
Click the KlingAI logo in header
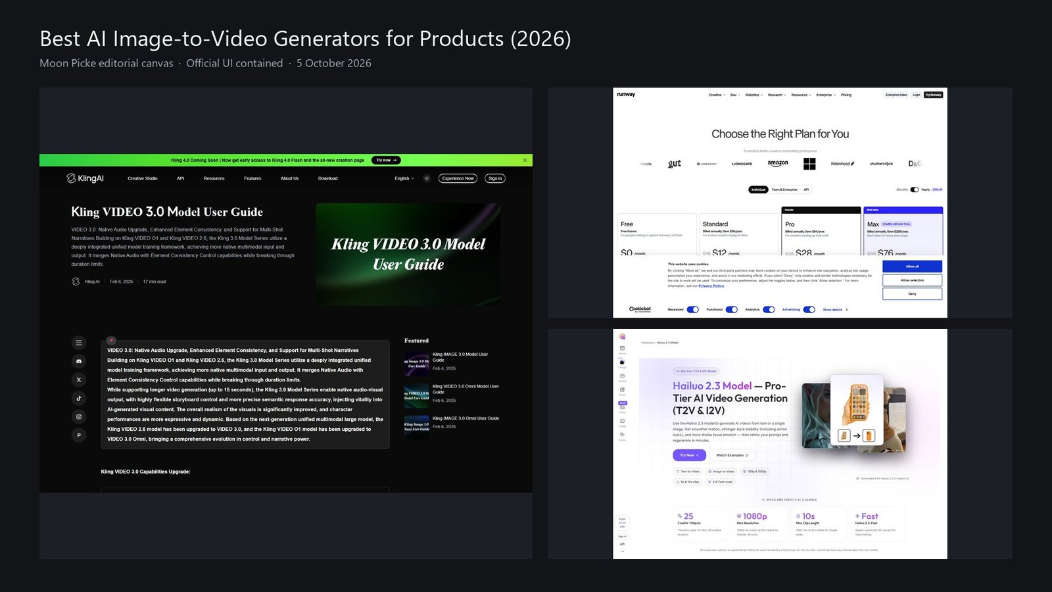tap(85, 178)
